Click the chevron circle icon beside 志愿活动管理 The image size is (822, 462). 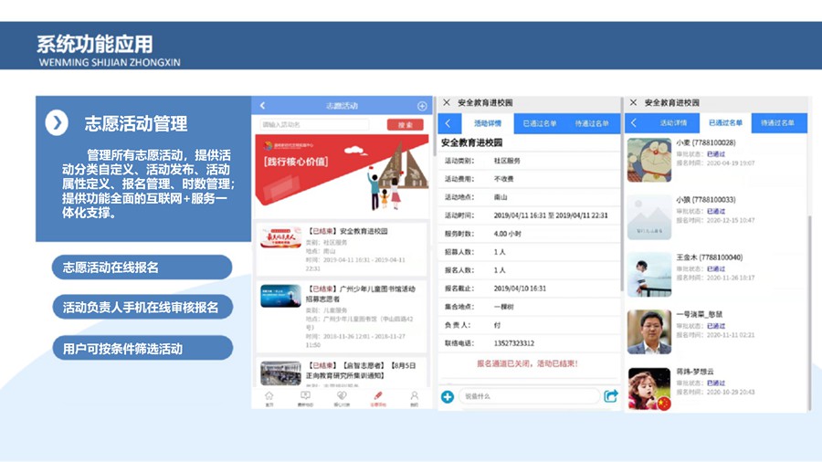point(57,123)
